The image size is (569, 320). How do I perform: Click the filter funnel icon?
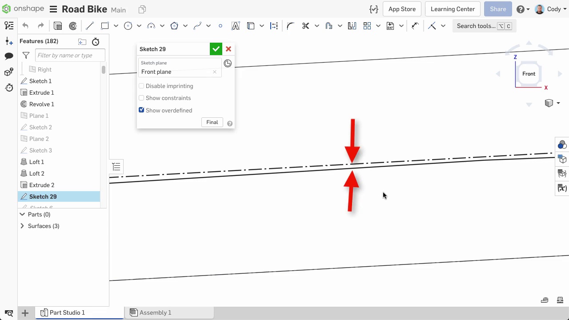tap(26, 56)
